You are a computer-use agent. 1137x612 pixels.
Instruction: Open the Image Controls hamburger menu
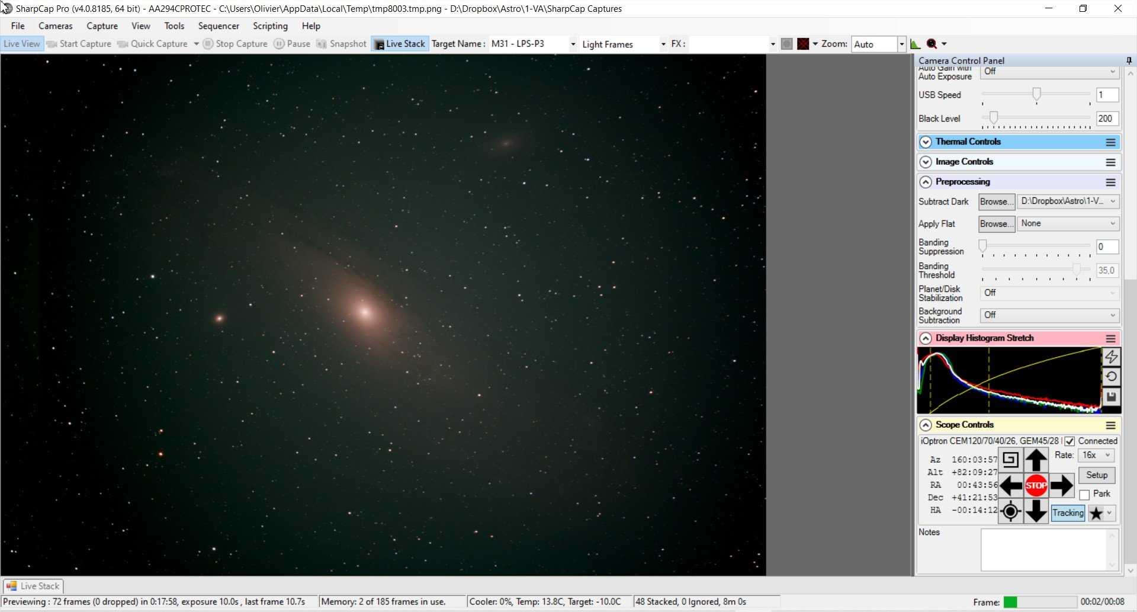(1110, 162)
